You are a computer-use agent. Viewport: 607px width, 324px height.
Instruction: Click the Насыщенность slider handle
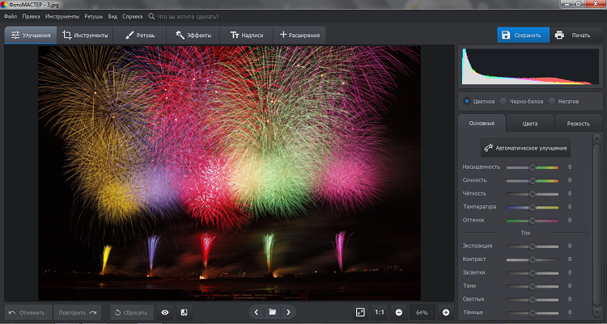pos(533,167)
